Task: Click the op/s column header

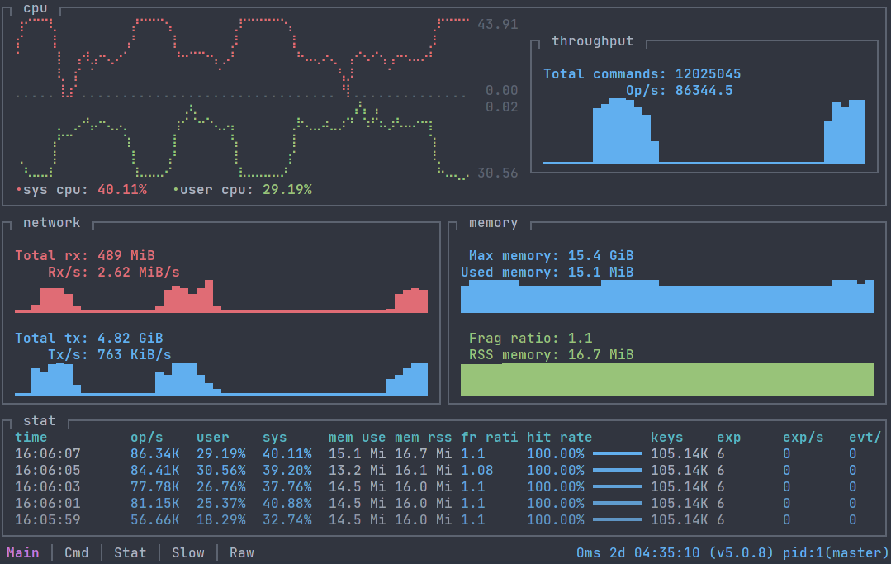Action: tap(147, 438)
